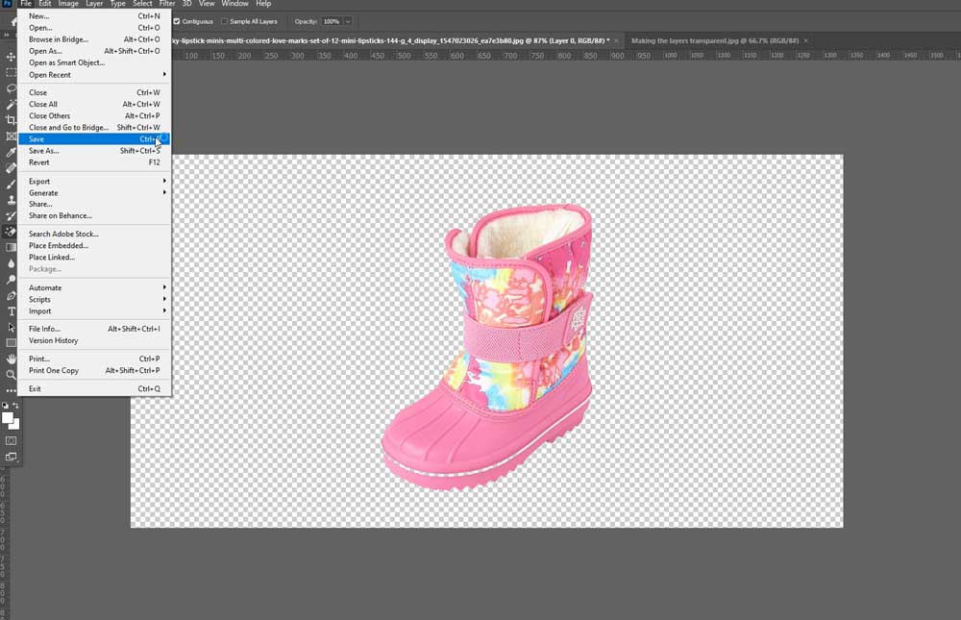The width and height of the screenshot is (961, 620).
Task: Click the horizontal ruler above the canvas
Action: pos(480,55)
